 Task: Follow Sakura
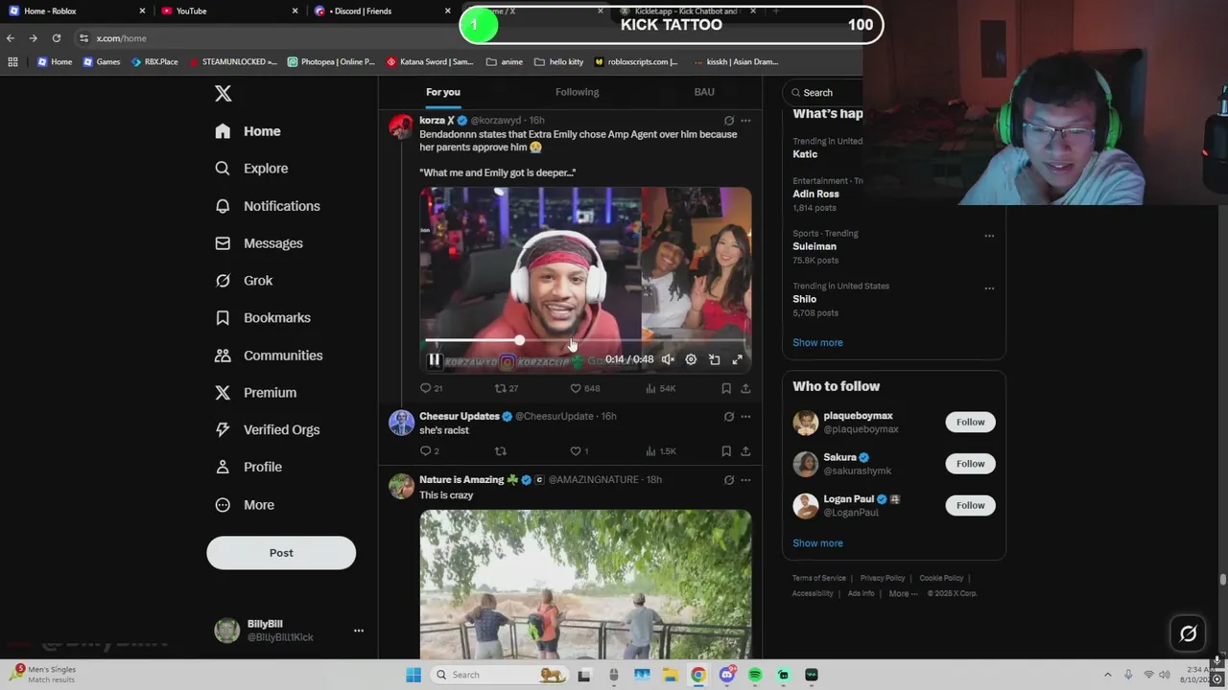pyautogui.click(x=970, y=464)
